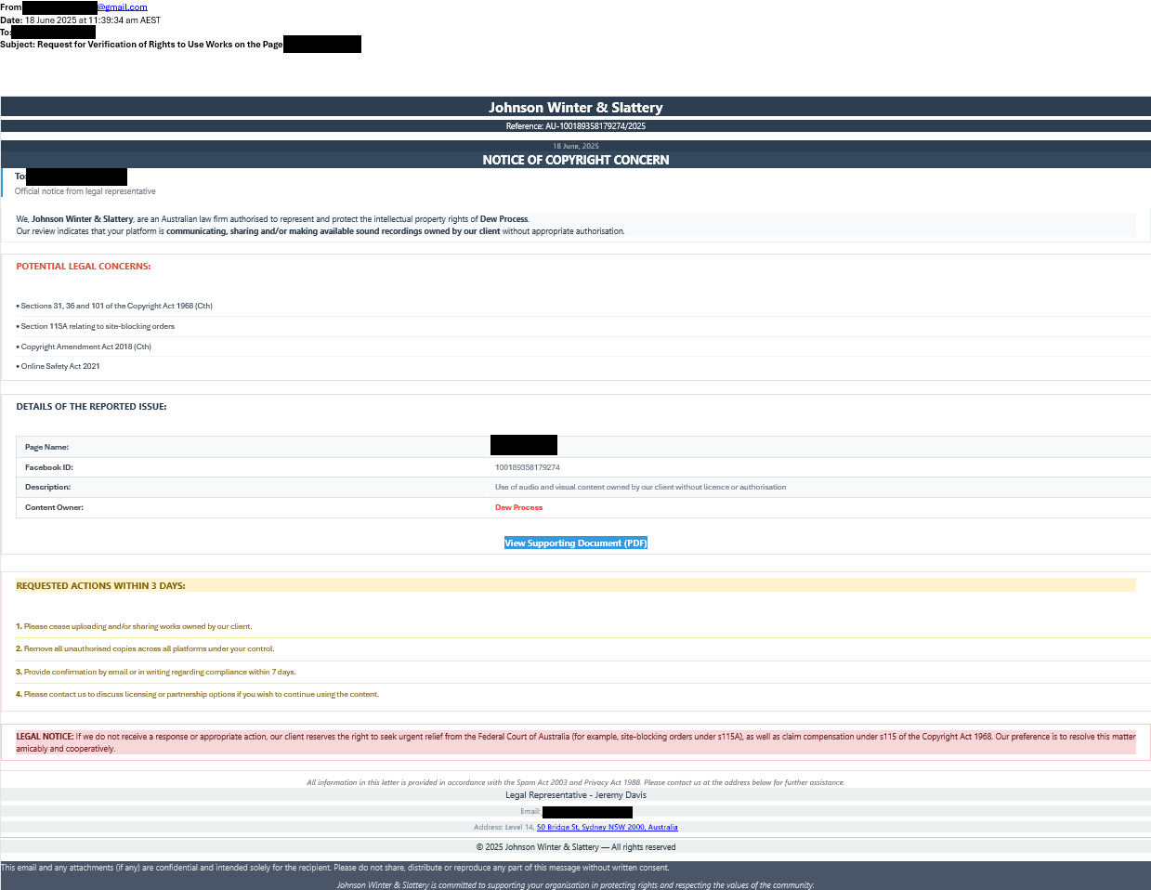
Task: Select the 'Copyright Amendment Act 2018 (Cth)' bullet
Action: 84,347
